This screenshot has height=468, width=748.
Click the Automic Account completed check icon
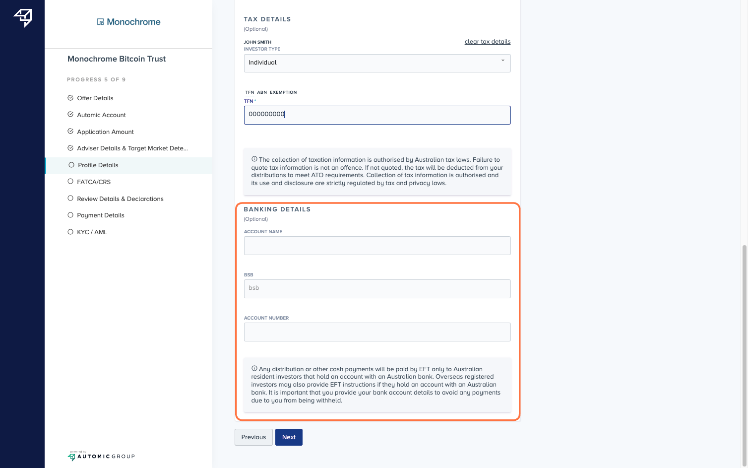click(70, 115)
